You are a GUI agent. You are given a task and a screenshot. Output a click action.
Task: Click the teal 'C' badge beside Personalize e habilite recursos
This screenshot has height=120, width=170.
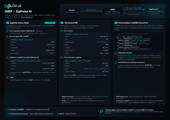116,23
